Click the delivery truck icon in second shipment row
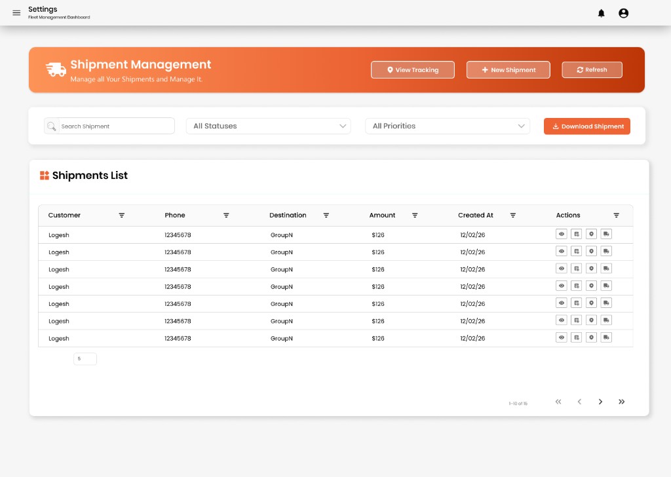The width and height of the screenshot is (671, 477). pyautogui.click(x=606, y=251)
